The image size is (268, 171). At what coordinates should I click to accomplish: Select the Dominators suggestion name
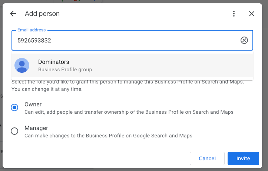[x=54, y=62]
